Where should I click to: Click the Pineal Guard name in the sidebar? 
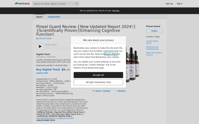click(x=153, y=26)
